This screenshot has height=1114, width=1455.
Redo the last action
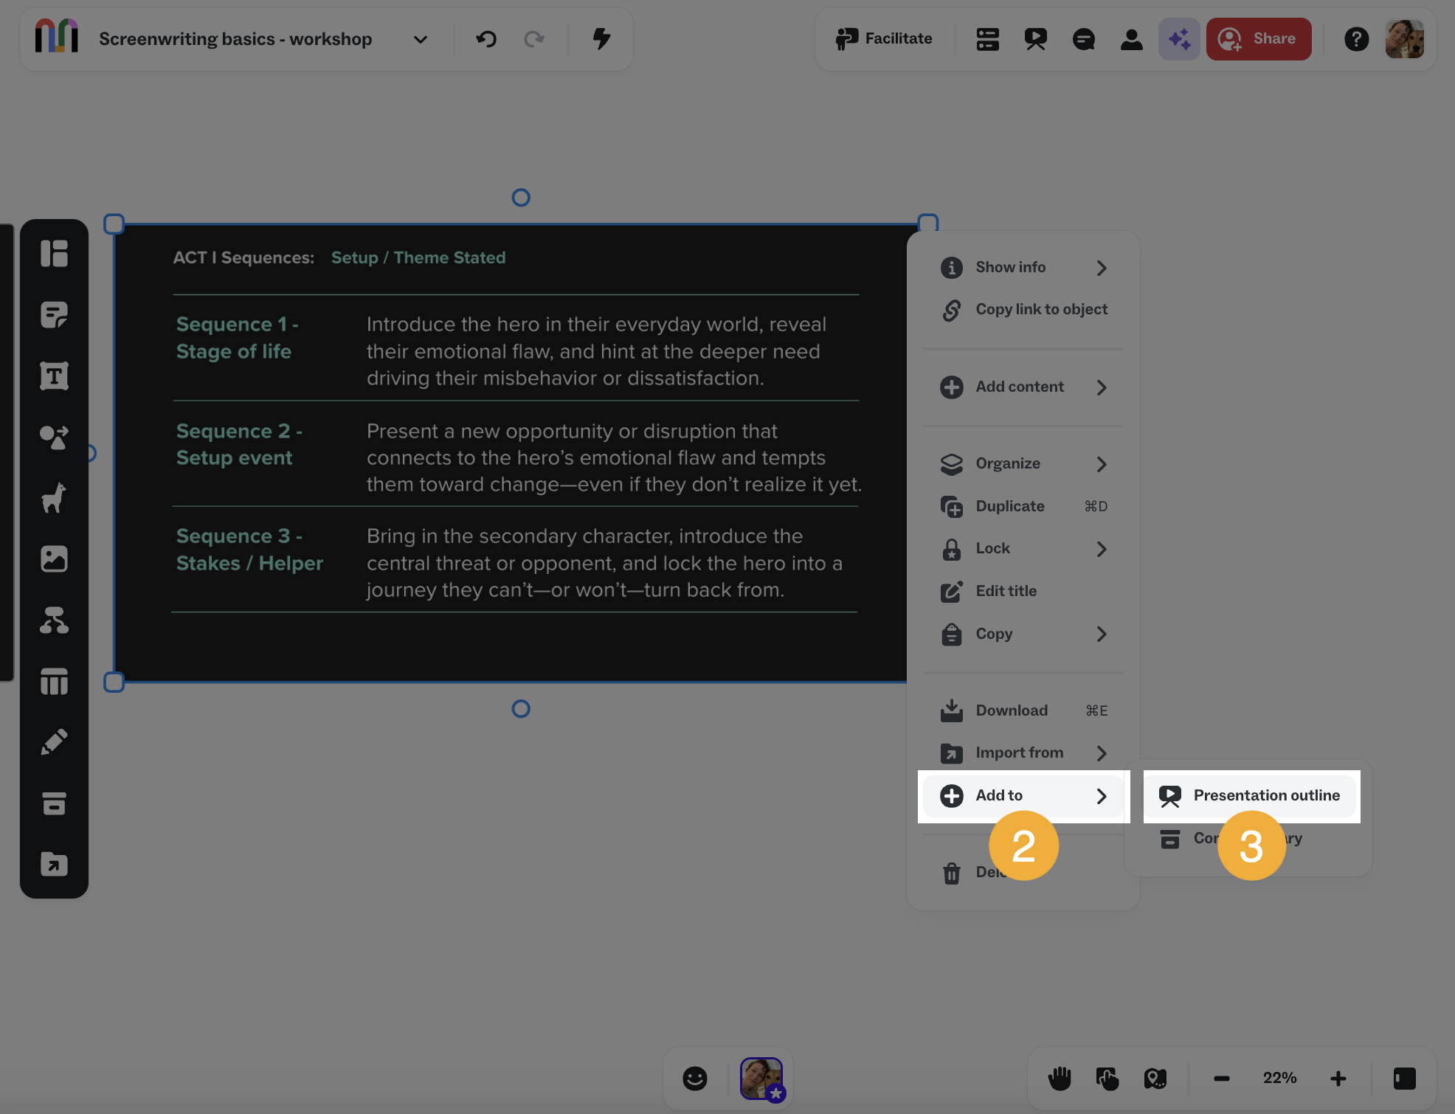coord(534,38)
